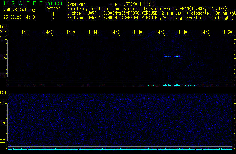The image size is (236, 154).
Task: Select the meteor count value '0'
Action: [53, 17]
